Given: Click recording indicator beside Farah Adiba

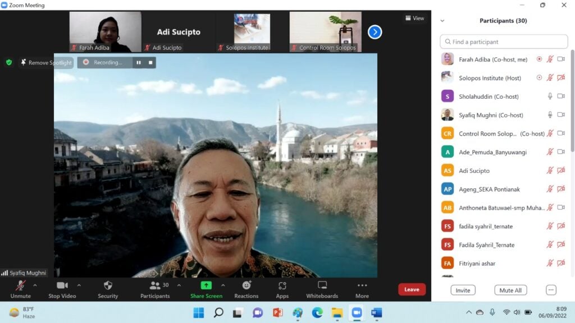Looking at the screenshot, I should (539, 59).
